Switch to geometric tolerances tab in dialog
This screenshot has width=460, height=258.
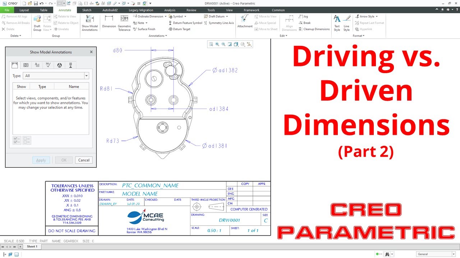coord(26,65)
